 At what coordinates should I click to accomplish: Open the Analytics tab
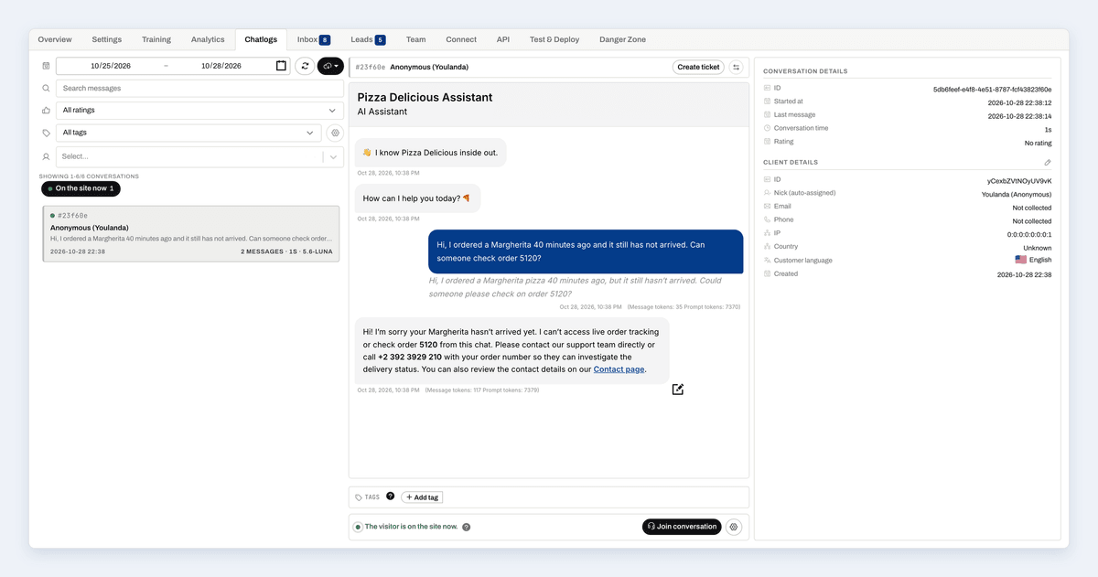pyautogui.click(x=208, y=39)
